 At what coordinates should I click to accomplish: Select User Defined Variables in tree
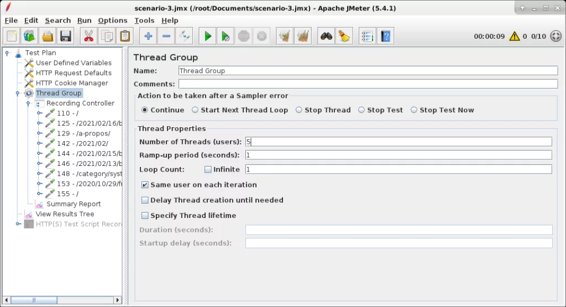click(x=74, y=63)
